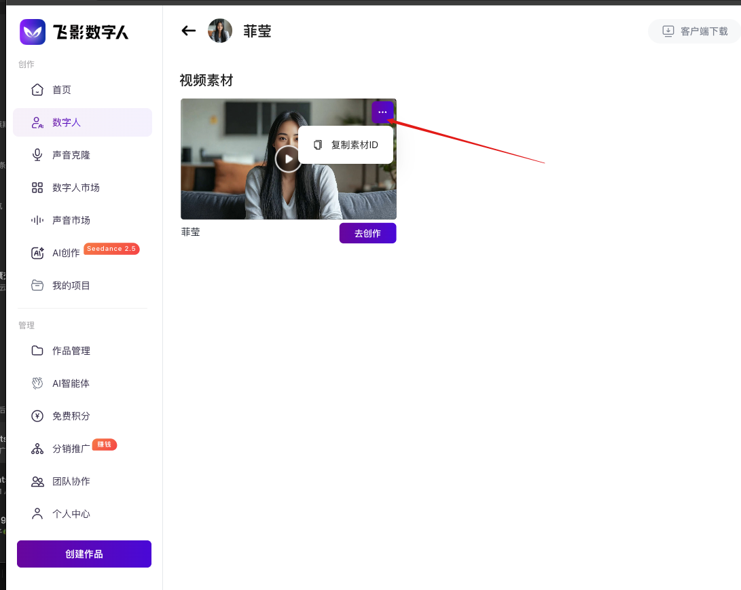Click the 菲莹 title in the header

257,31
